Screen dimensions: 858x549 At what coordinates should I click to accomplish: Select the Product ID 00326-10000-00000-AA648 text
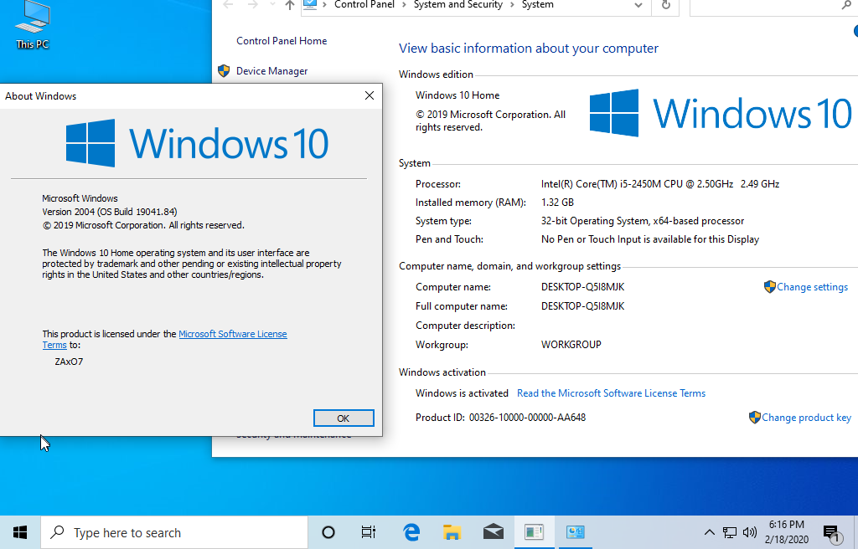tap(501, 418)
